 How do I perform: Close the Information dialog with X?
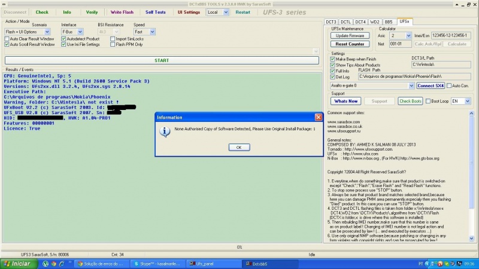click(x=319, y=117)
